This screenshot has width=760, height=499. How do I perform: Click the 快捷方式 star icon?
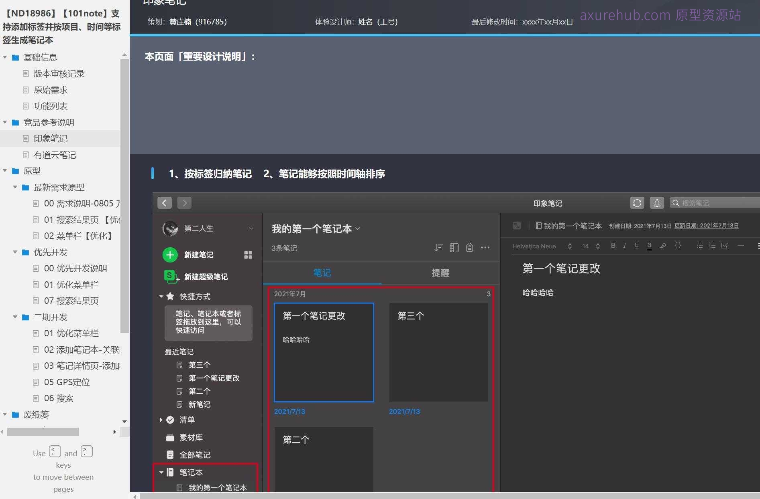[x=170, y=296]
